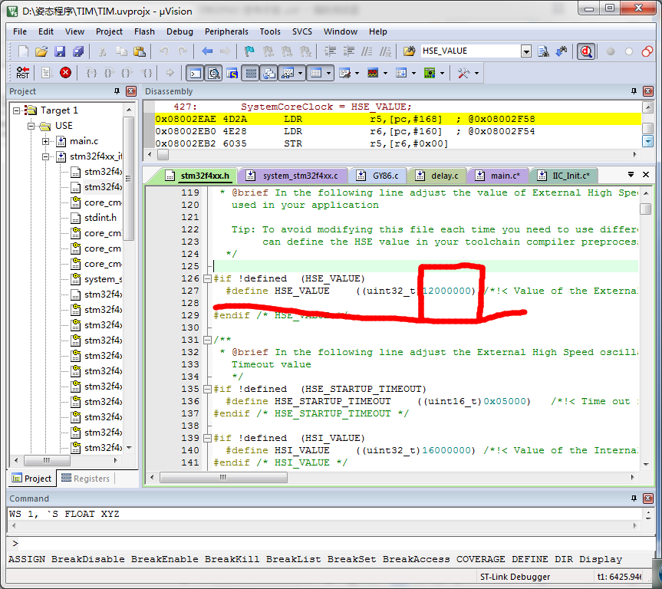The height and width of the screenshot is (589, 662).
Task: Toggle the Start/Stop Debug Session icon
Action: [586, 51]
